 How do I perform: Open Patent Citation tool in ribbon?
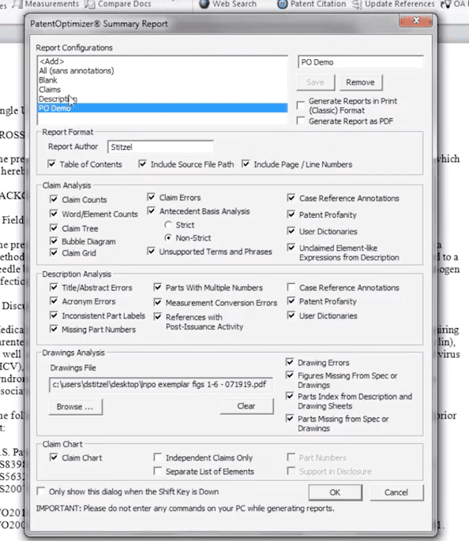pyautogui.click(x=312, y=4)
